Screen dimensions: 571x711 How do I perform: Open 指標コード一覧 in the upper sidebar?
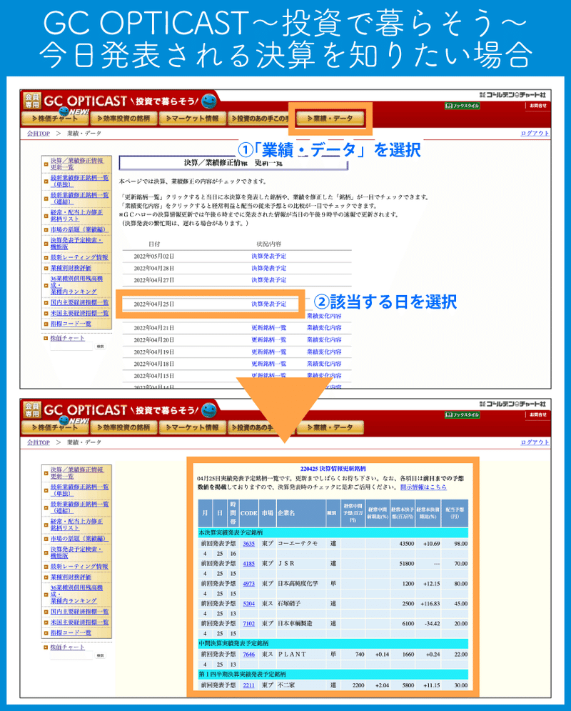(71, 324)
